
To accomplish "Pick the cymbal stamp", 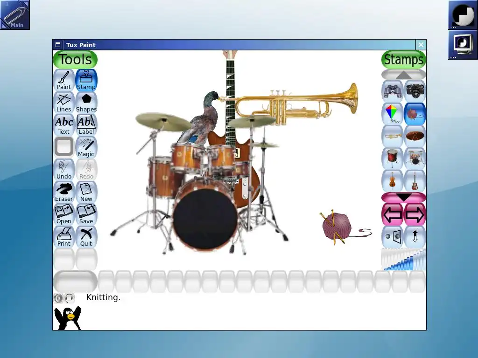I will coord(415,136).
